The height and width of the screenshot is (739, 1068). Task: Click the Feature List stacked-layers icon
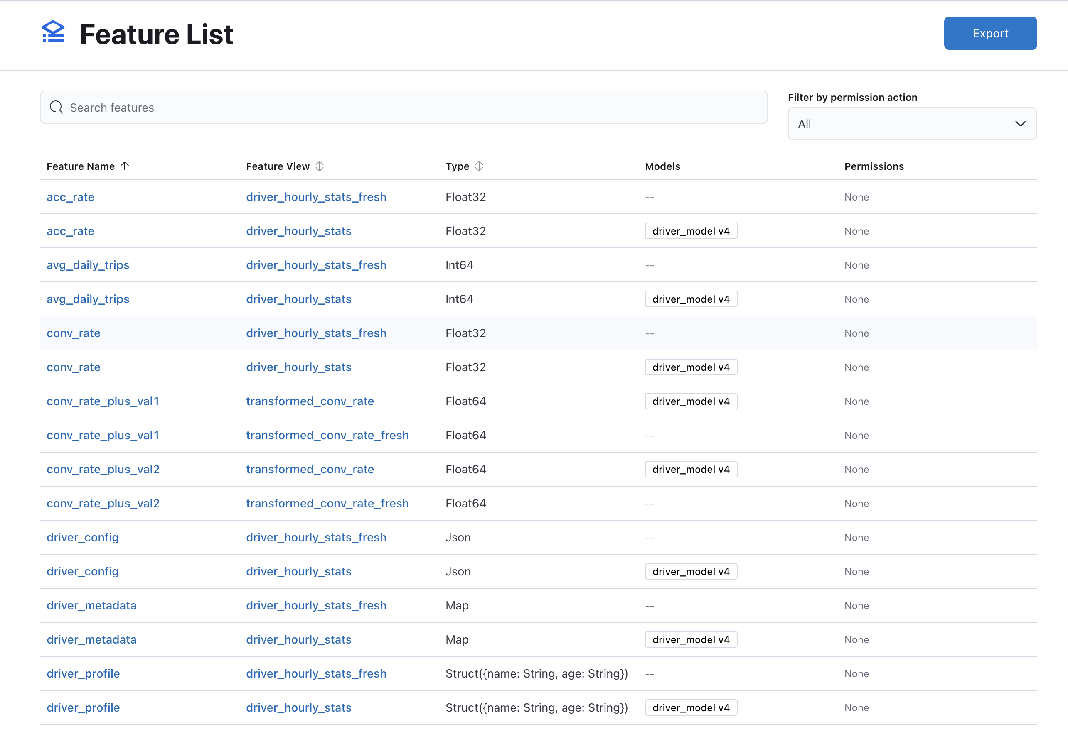pos(53,32)
